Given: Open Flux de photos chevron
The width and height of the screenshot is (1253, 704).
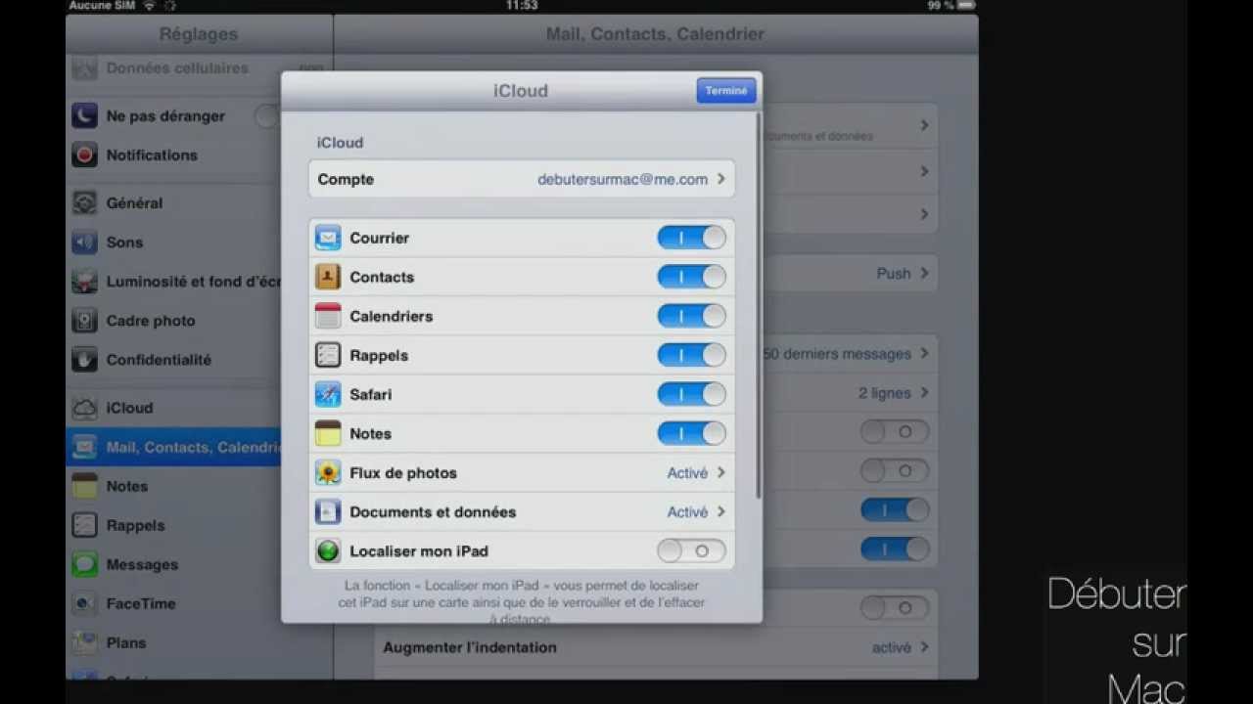Looking at the screenshot, I should pyautogui.click(x=721, y=472).
